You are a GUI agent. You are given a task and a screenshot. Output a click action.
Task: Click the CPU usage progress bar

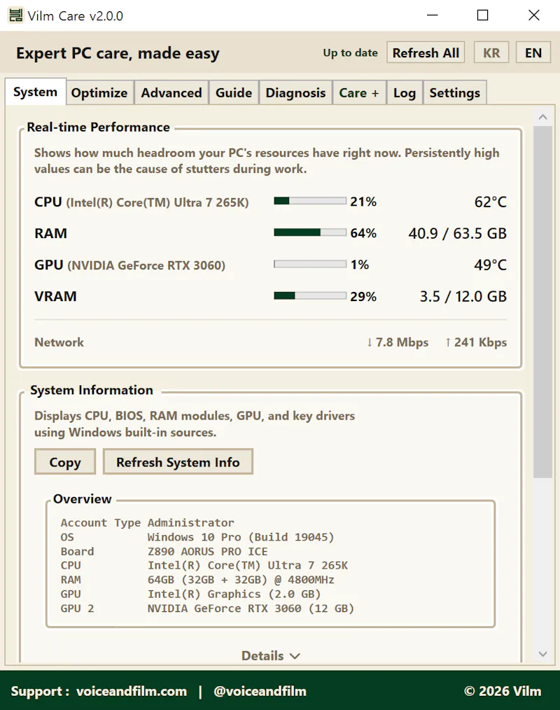tap(310, 201)
